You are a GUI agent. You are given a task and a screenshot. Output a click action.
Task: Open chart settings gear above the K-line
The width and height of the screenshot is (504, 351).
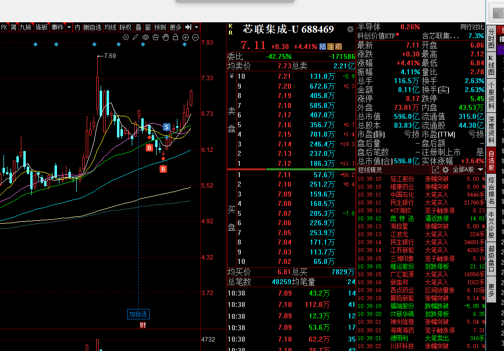coord(126,37)
